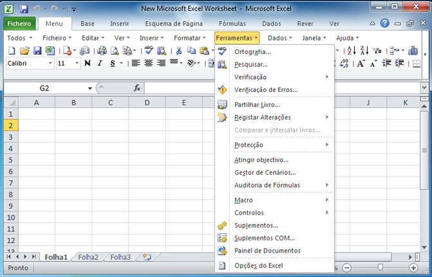Switch to the Fórmulas ribbon tab

click(x=232, y=24)
